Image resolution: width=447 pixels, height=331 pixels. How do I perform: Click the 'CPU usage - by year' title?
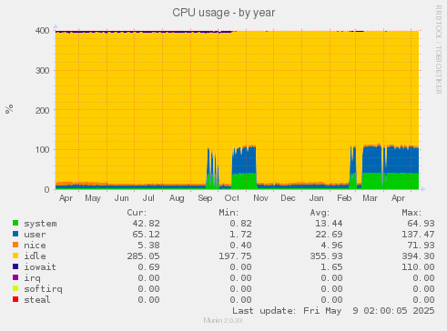click(x=224, y=13)
